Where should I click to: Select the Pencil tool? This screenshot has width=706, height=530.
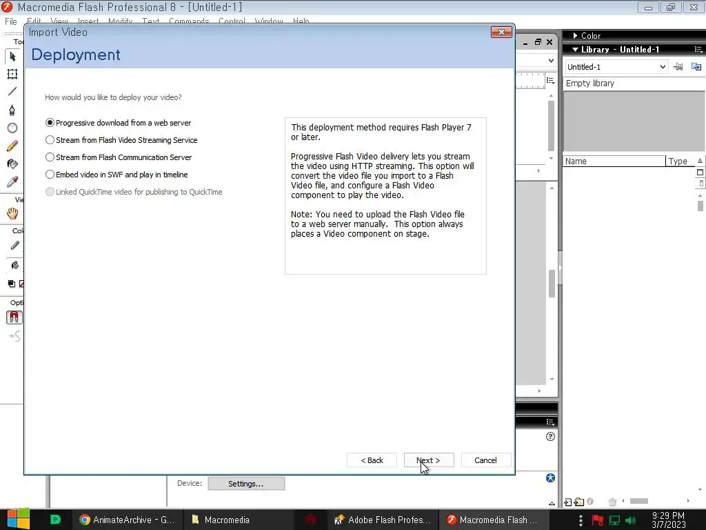coord(12,146)
